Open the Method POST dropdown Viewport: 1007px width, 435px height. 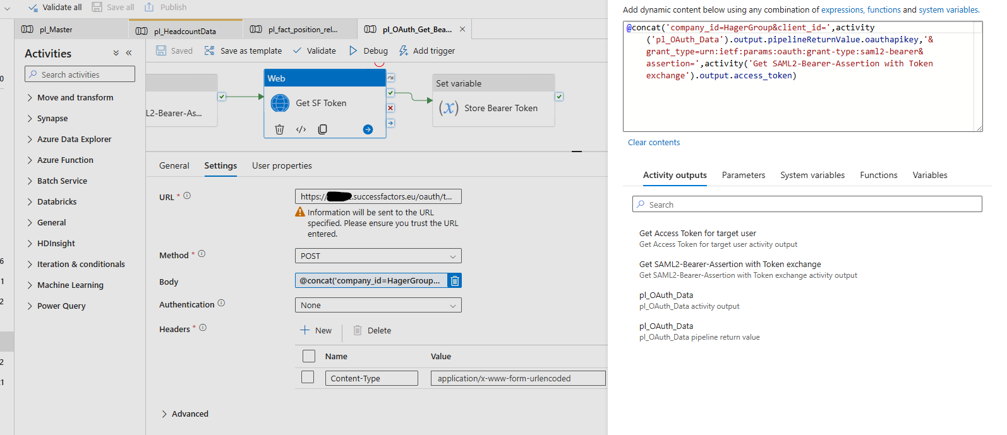(378, 256)
